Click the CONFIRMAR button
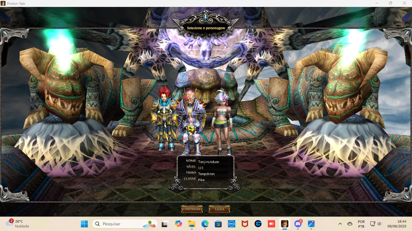This screenshot has width=412, height=231. (192, 209)
